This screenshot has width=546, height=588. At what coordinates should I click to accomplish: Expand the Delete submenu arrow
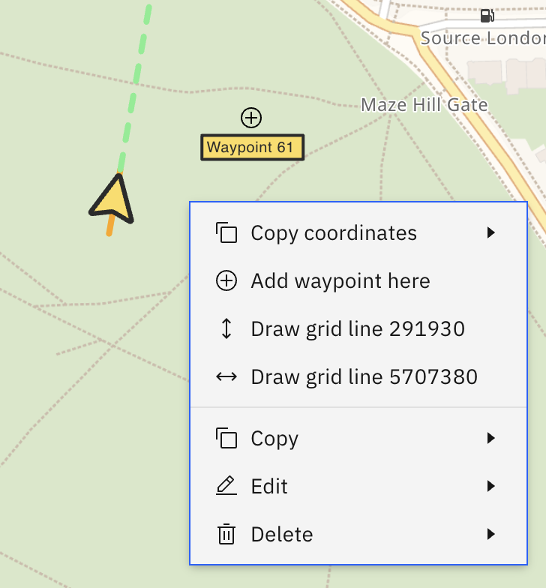tap(490, 534)
